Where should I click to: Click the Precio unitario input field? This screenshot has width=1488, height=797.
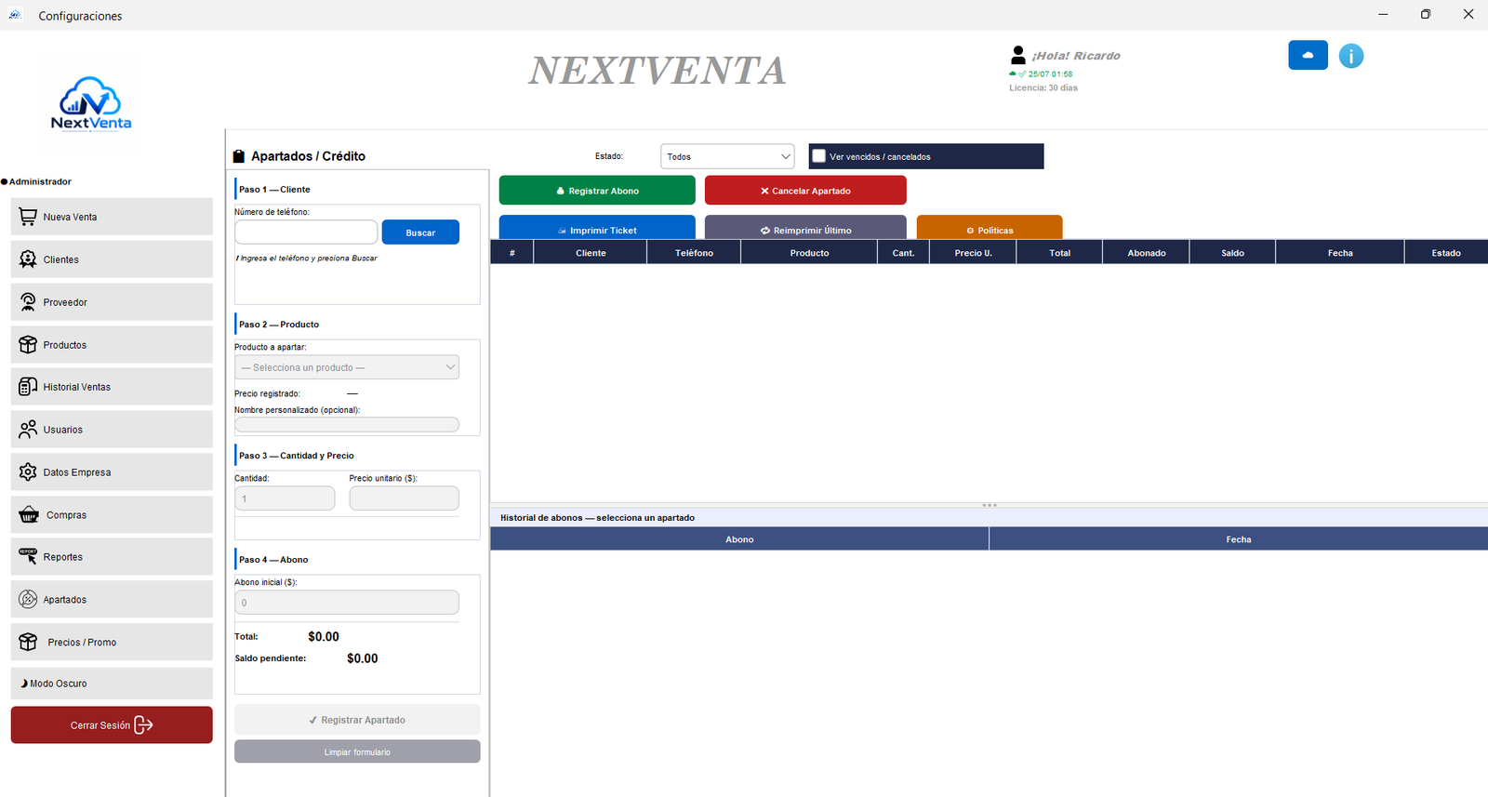coord(405,498)
